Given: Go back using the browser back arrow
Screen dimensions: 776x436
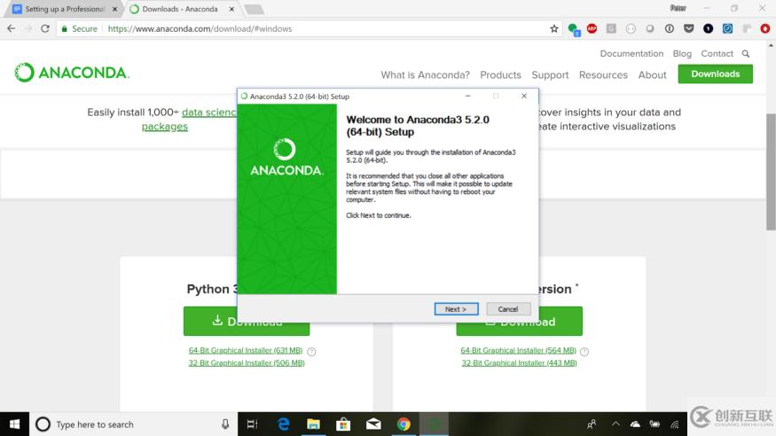Looking at the screenshot, I should (11, 28).
